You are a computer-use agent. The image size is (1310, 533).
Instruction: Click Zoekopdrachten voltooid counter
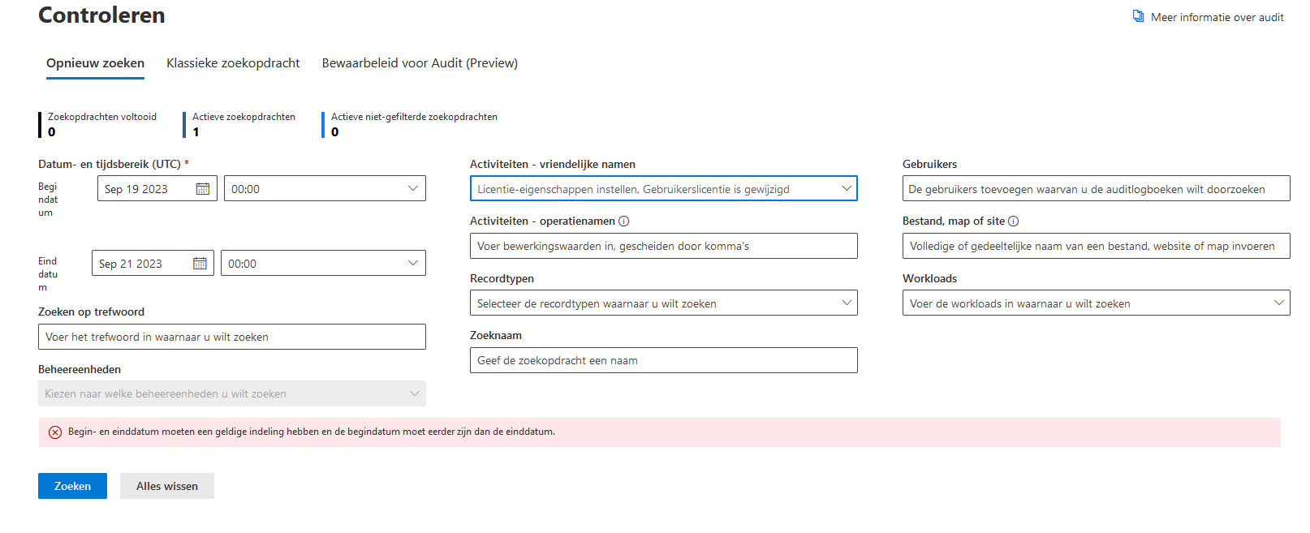click(x=98, y=124)
